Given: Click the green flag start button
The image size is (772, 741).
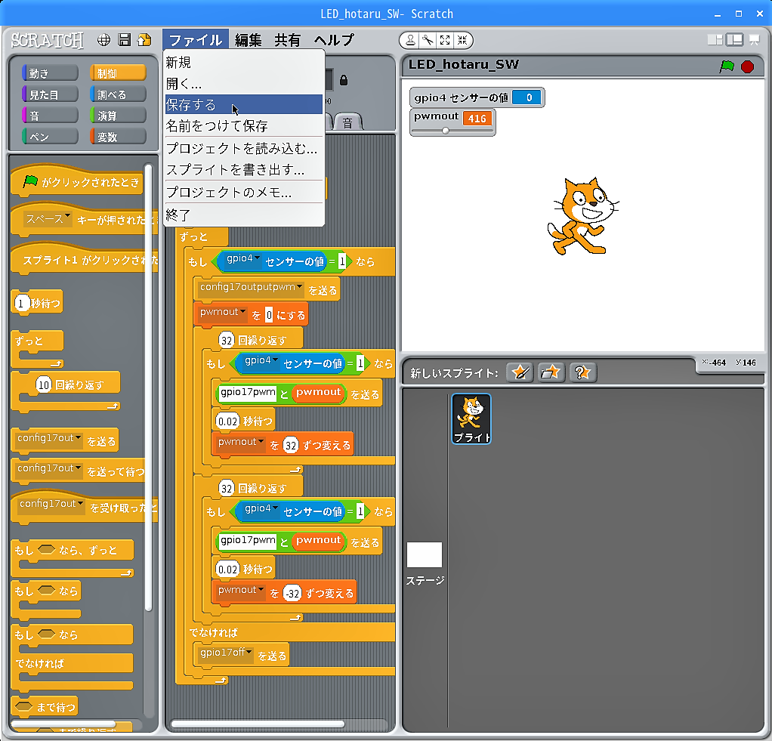Looking at the screenshot, I should coord(727,66).
